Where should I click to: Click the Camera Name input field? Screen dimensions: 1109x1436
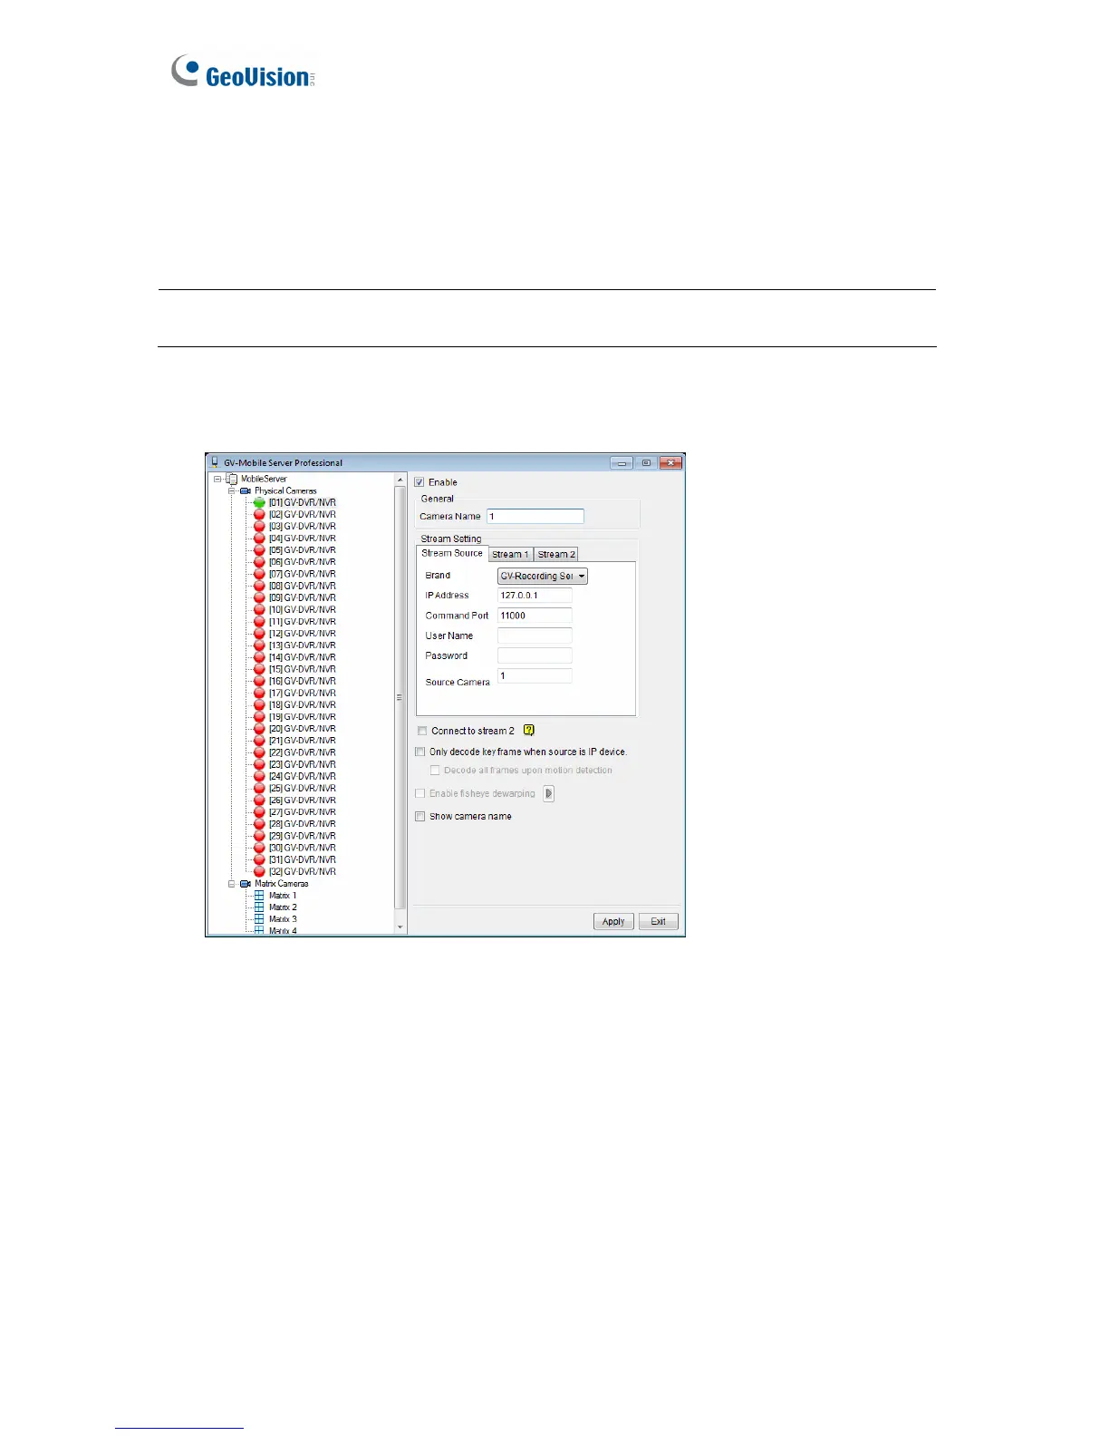tap(535, 517)
